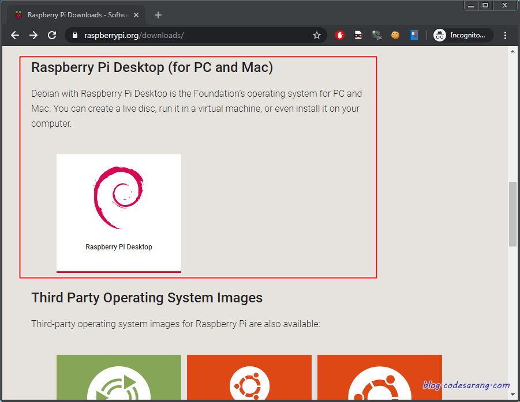Open the green Ubuntu MATE tile
Viewport: 520px width, 402px height.
pyautogui.click(x=119, y=377)
